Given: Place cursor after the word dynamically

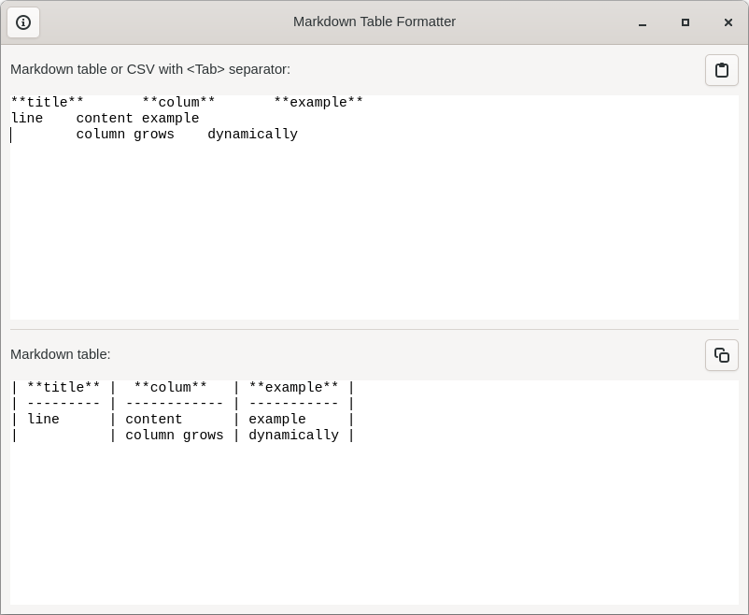Looking at the screenshot, I should click(x=299, y=134).
